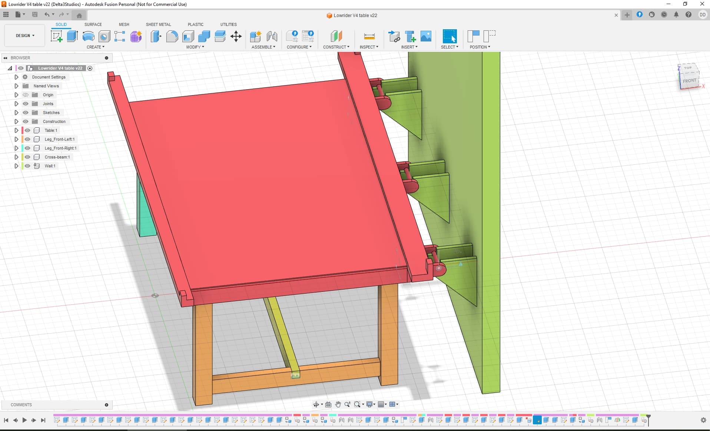Expand the Sketches folder

16,113
